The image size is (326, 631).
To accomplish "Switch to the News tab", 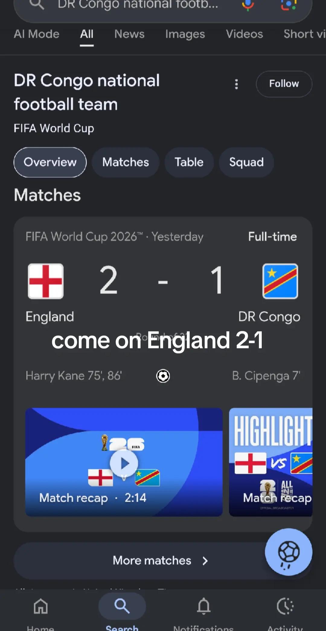I will [129, 34].
